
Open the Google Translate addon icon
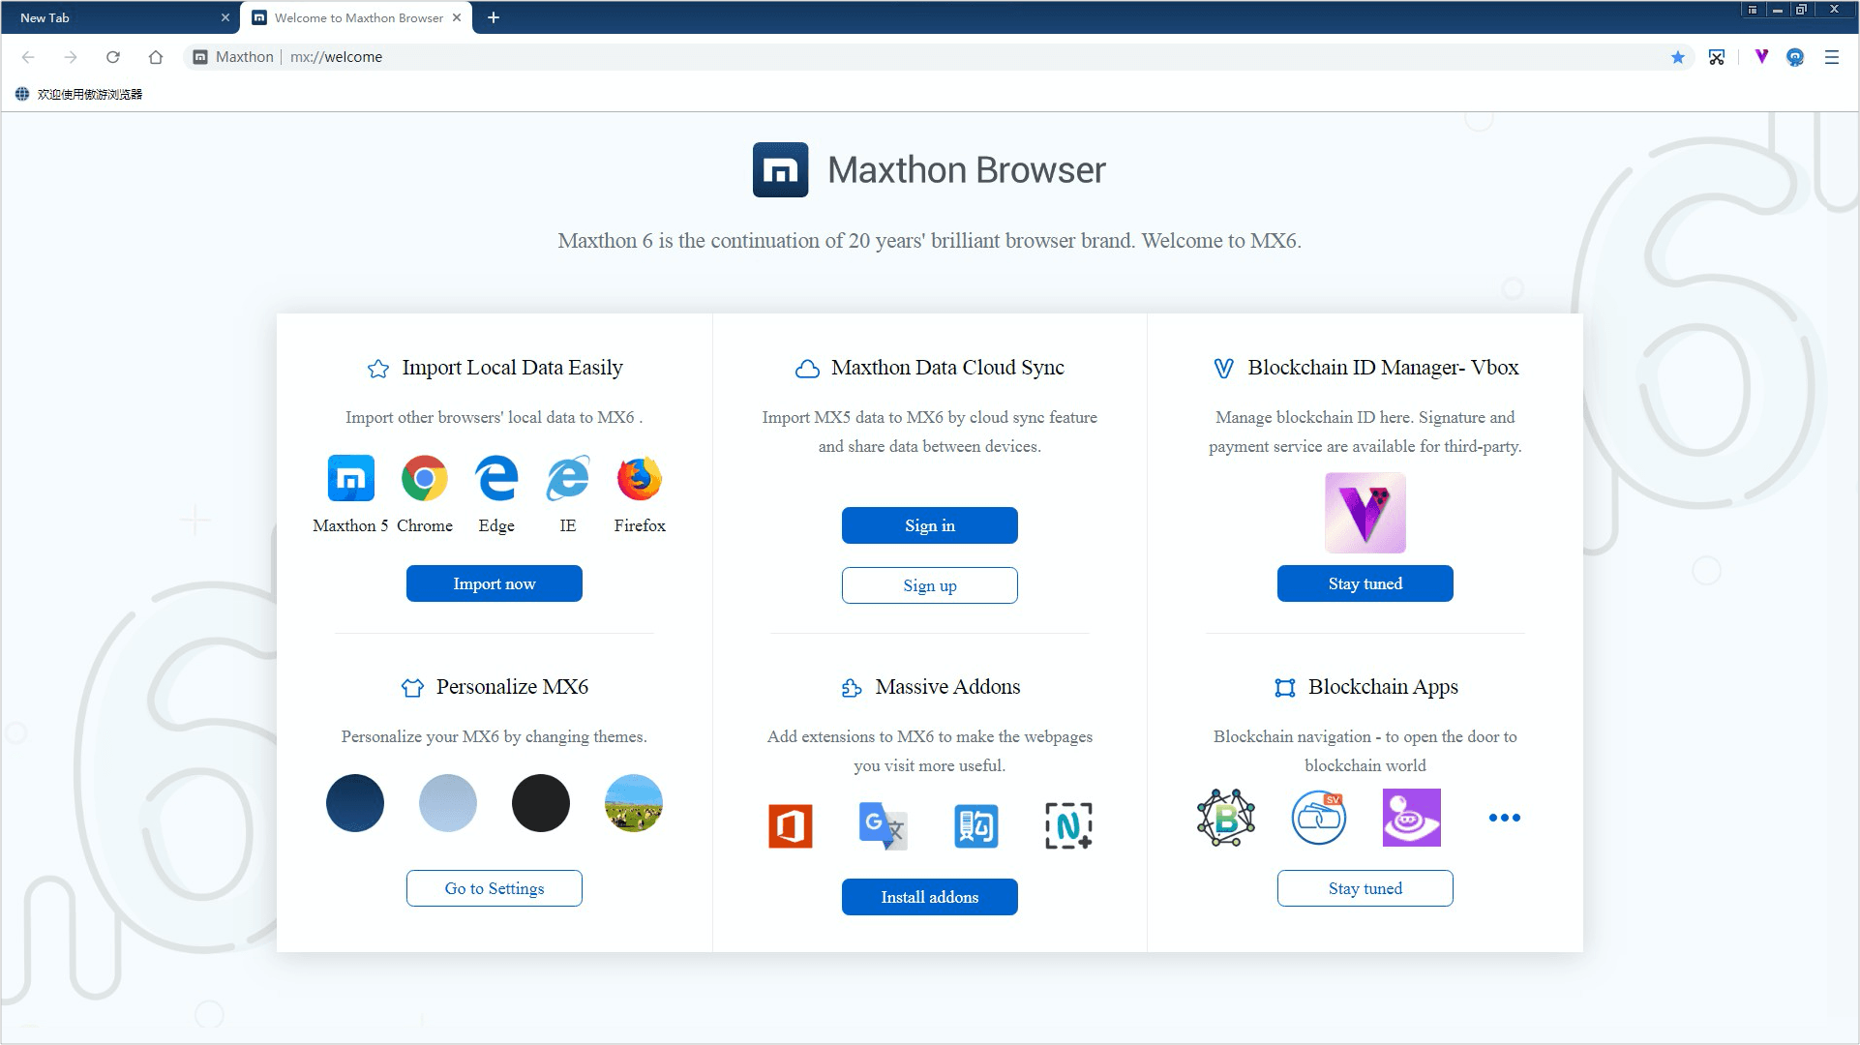pyautogui.click(x=883, y=825)
